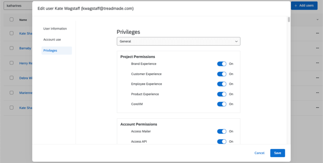This screenshot has width=323, height=163.
Task: Expand the column options chevron in the table header
Action: tap(317, 19)
